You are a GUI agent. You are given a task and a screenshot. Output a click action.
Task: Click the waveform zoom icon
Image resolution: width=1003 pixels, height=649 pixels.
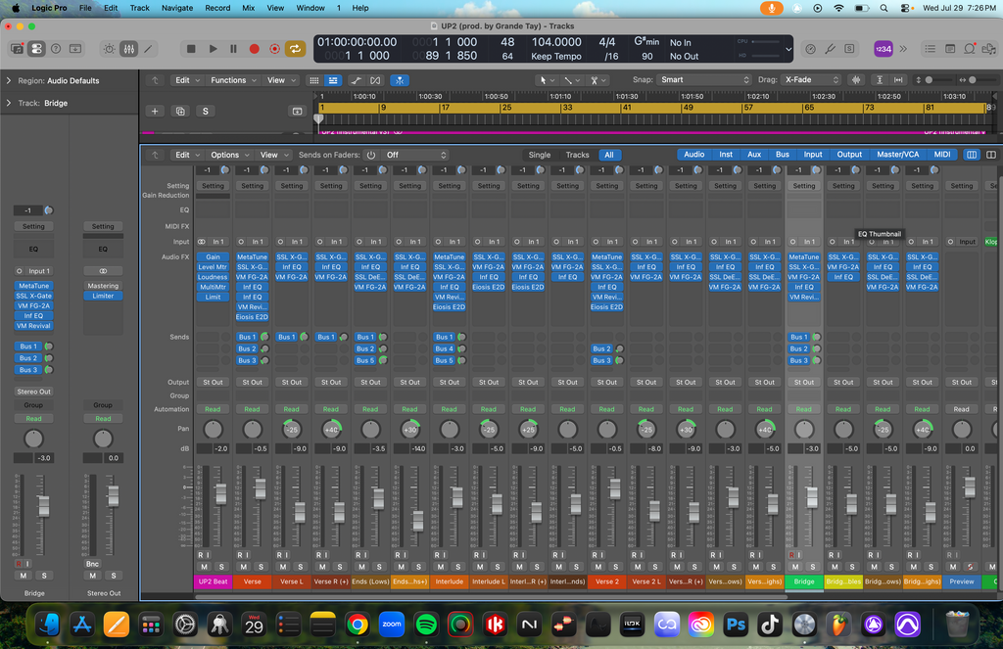(x=856, y=80)
